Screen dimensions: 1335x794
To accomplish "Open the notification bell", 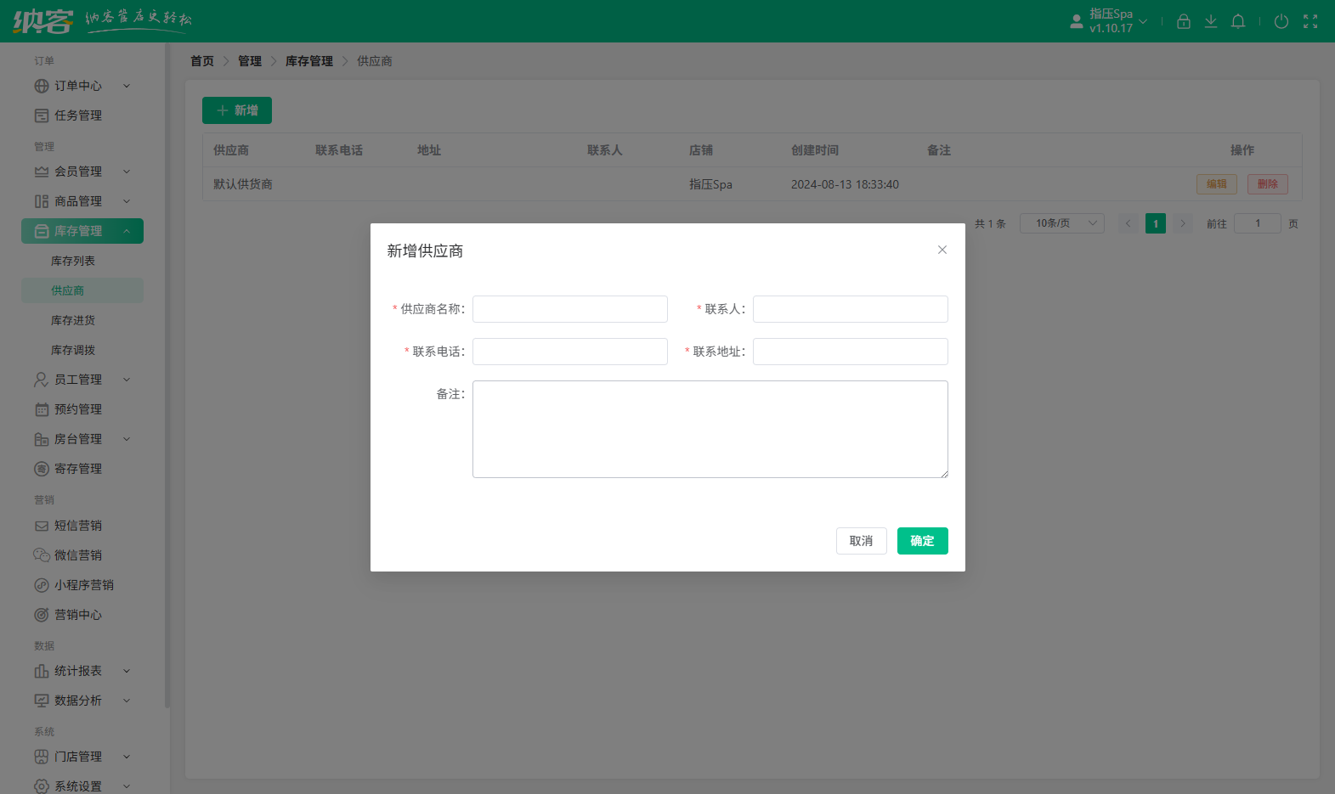I will 1238,21.
